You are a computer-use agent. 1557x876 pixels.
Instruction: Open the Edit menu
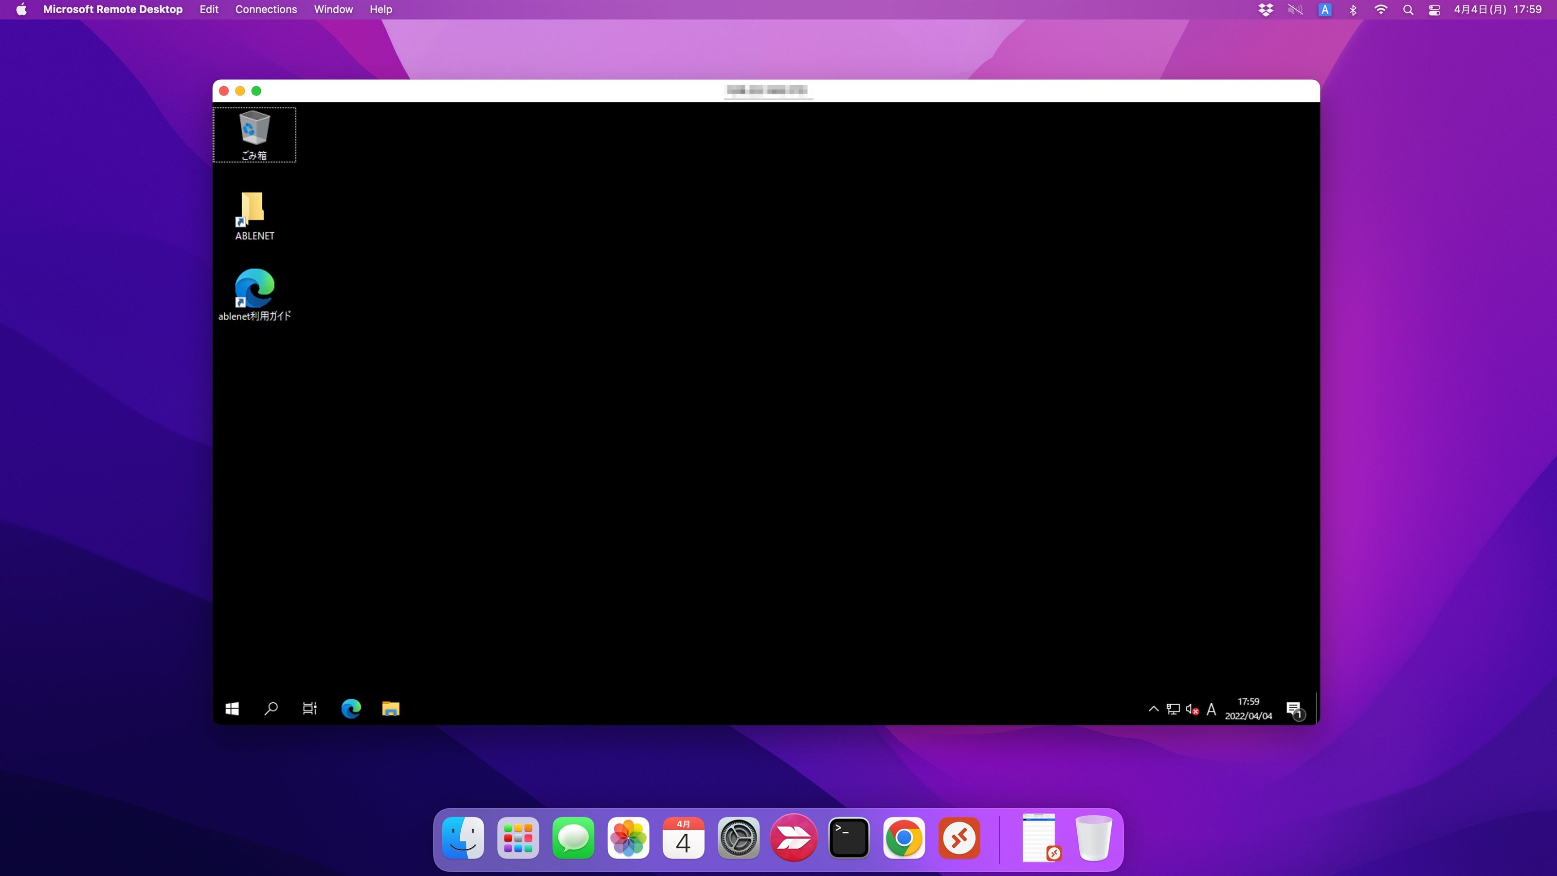click(x=209, y=10)
